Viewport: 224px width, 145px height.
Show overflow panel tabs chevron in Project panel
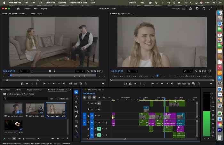click(70, 90)
